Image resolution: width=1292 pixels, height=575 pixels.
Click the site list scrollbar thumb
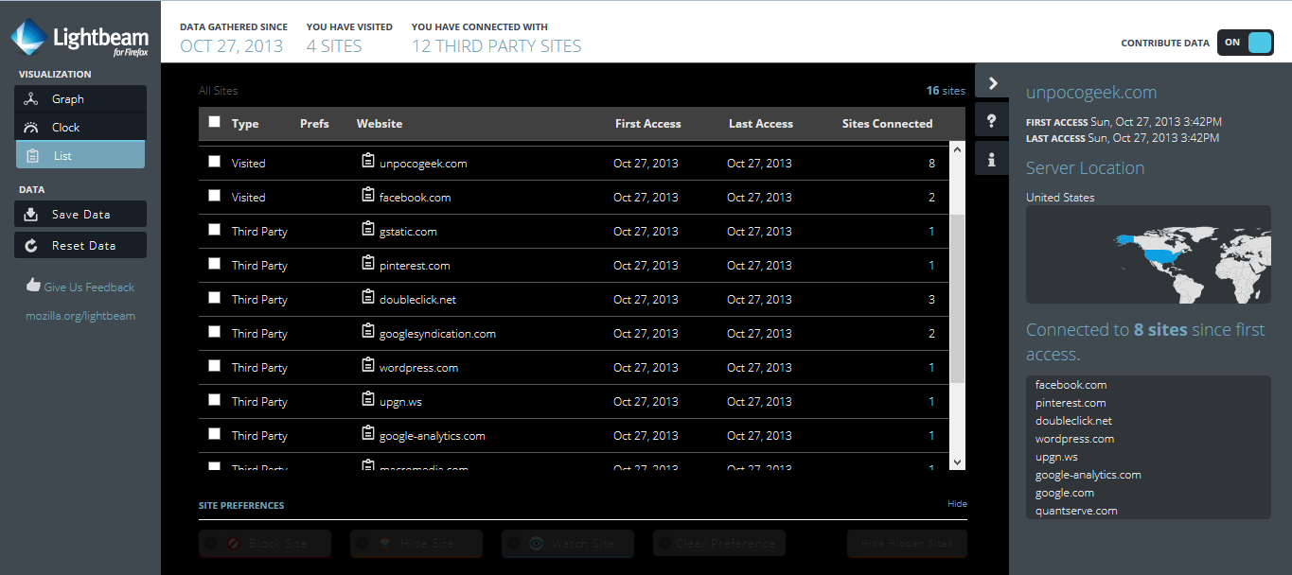957,299
